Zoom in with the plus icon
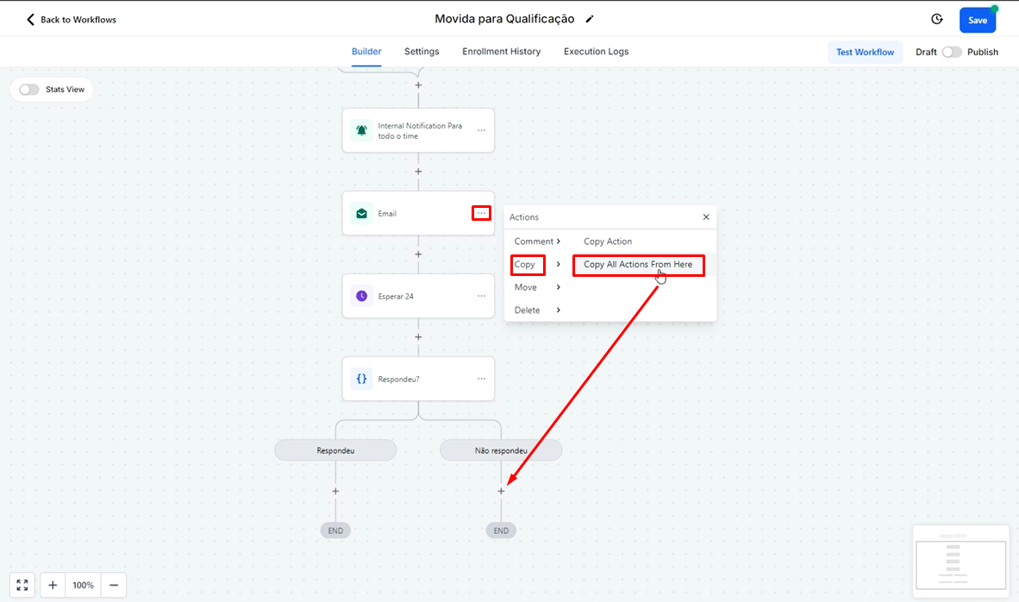1019x602 pixels. pyautogui.click(x=53, y=585)
